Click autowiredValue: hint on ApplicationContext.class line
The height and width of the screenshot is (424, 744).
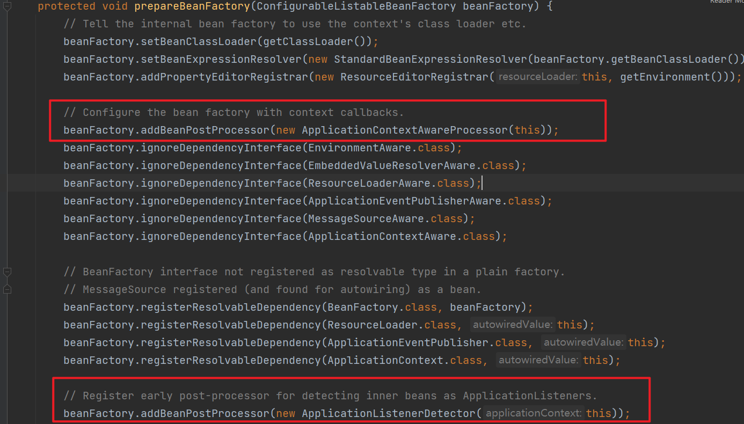click(538, 360)
